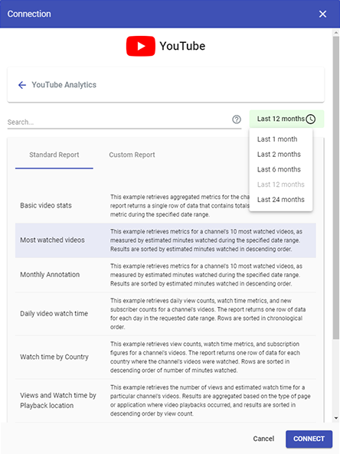Click the Daily video watch time description text
This screenshot has width=340, height=454.
click(208, 314)
